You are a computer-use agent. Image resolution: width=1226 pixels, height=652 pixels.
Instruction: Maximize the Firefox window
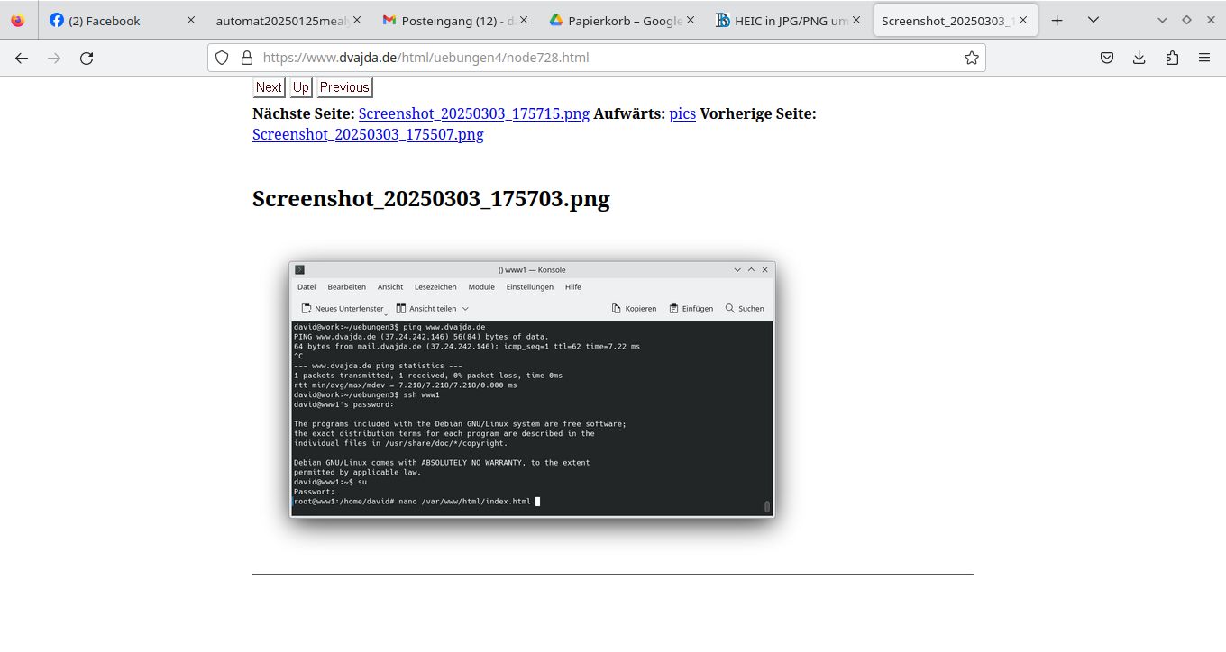point(1186,20)
